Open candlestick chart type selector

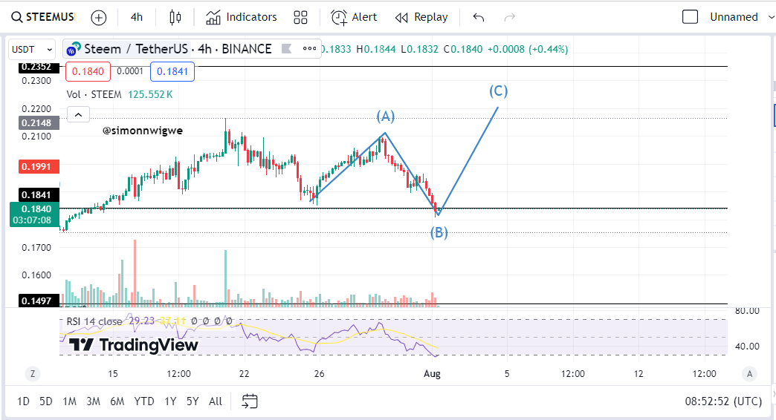(175, 17)
